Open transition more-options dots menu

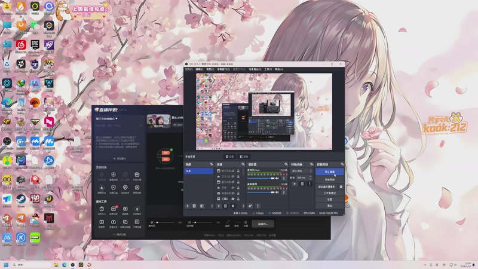310,184
